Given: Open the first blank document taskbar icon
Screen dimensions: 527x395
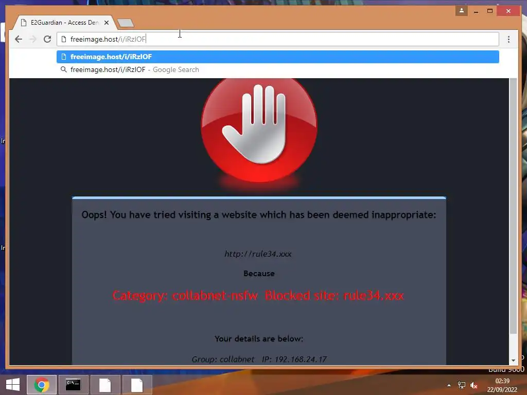Looking at the screenshot, I should click(105, 385).
